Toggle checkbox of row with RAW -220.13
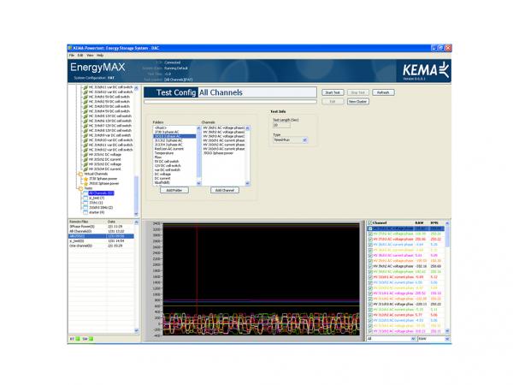This screenshot has width=513, height=385. (x=370, y=304)
